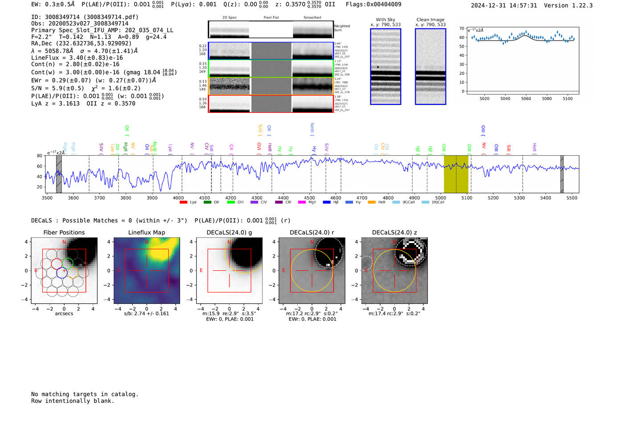Click the 'Row intentionally blank.' text

click(x=73, y=401)
